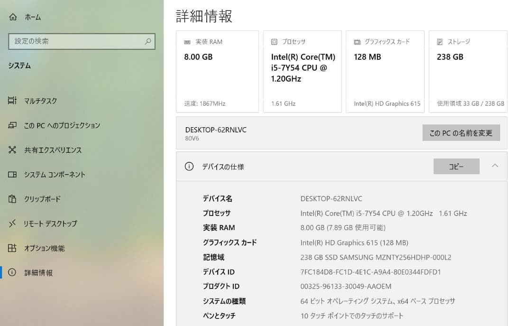
Task: Collapse the デバイスの仕様 section
Action: click(495, 166)
